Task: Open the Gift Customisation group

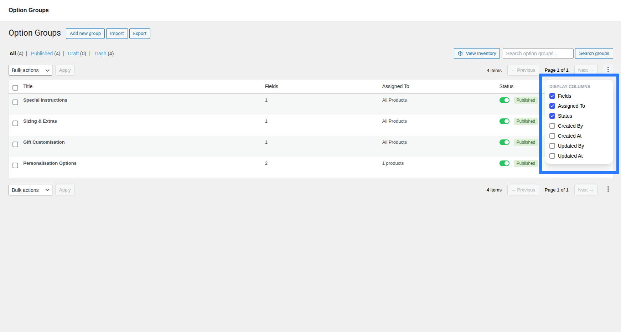Action: (x=44, y=142)
